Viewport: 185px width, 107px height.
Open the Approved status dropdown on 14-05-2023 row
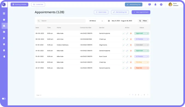(x=142, y=51)
